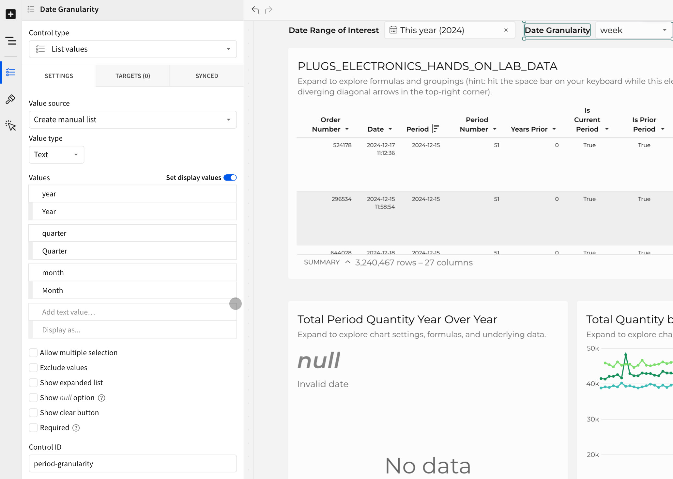
Task: Click the Required help question mark
Action: tap(76, 428)
